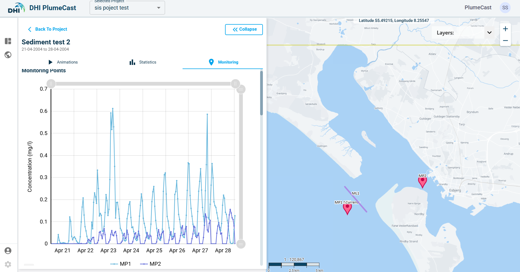
Task: Zoom out the map with minus button
Action: click(505, 41)
